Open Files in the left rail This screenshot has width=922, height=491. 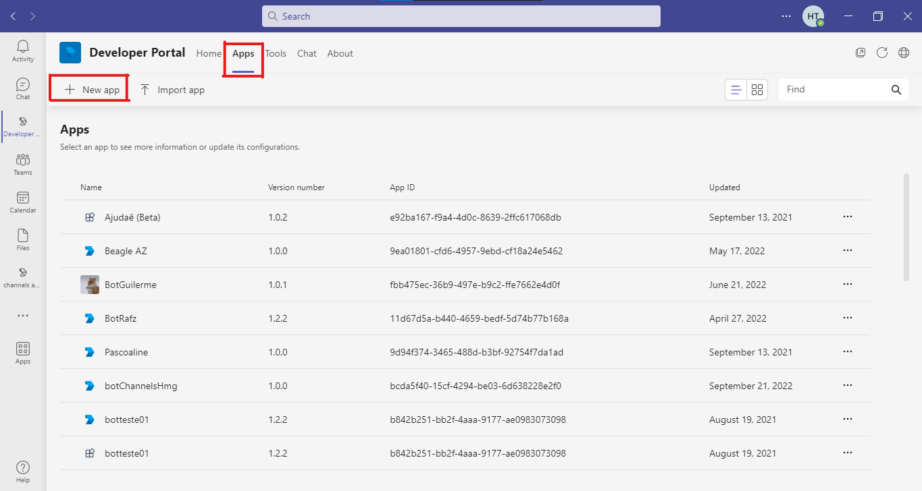point(23,239)
